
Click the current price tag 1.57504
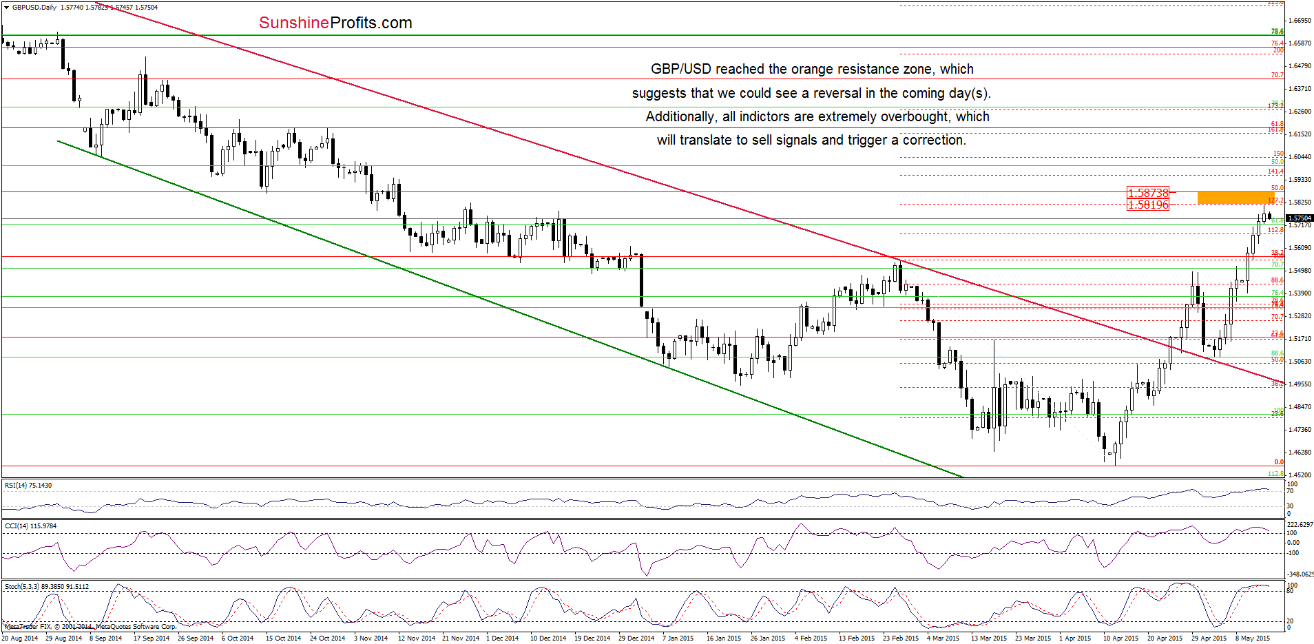(x=1300, y=218)
